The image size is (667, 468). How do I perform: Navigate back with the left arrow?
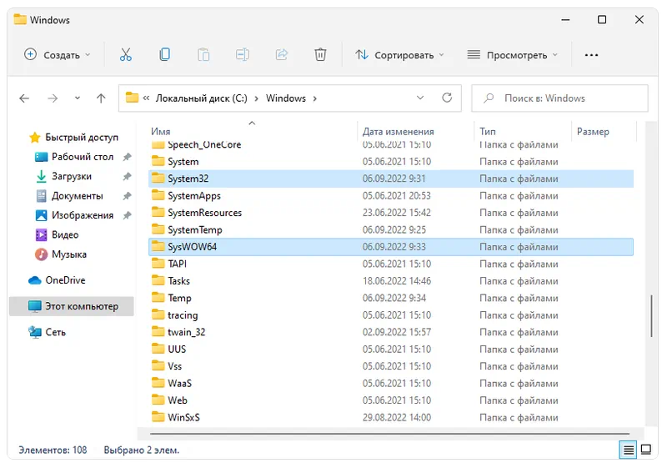[25, 98]
